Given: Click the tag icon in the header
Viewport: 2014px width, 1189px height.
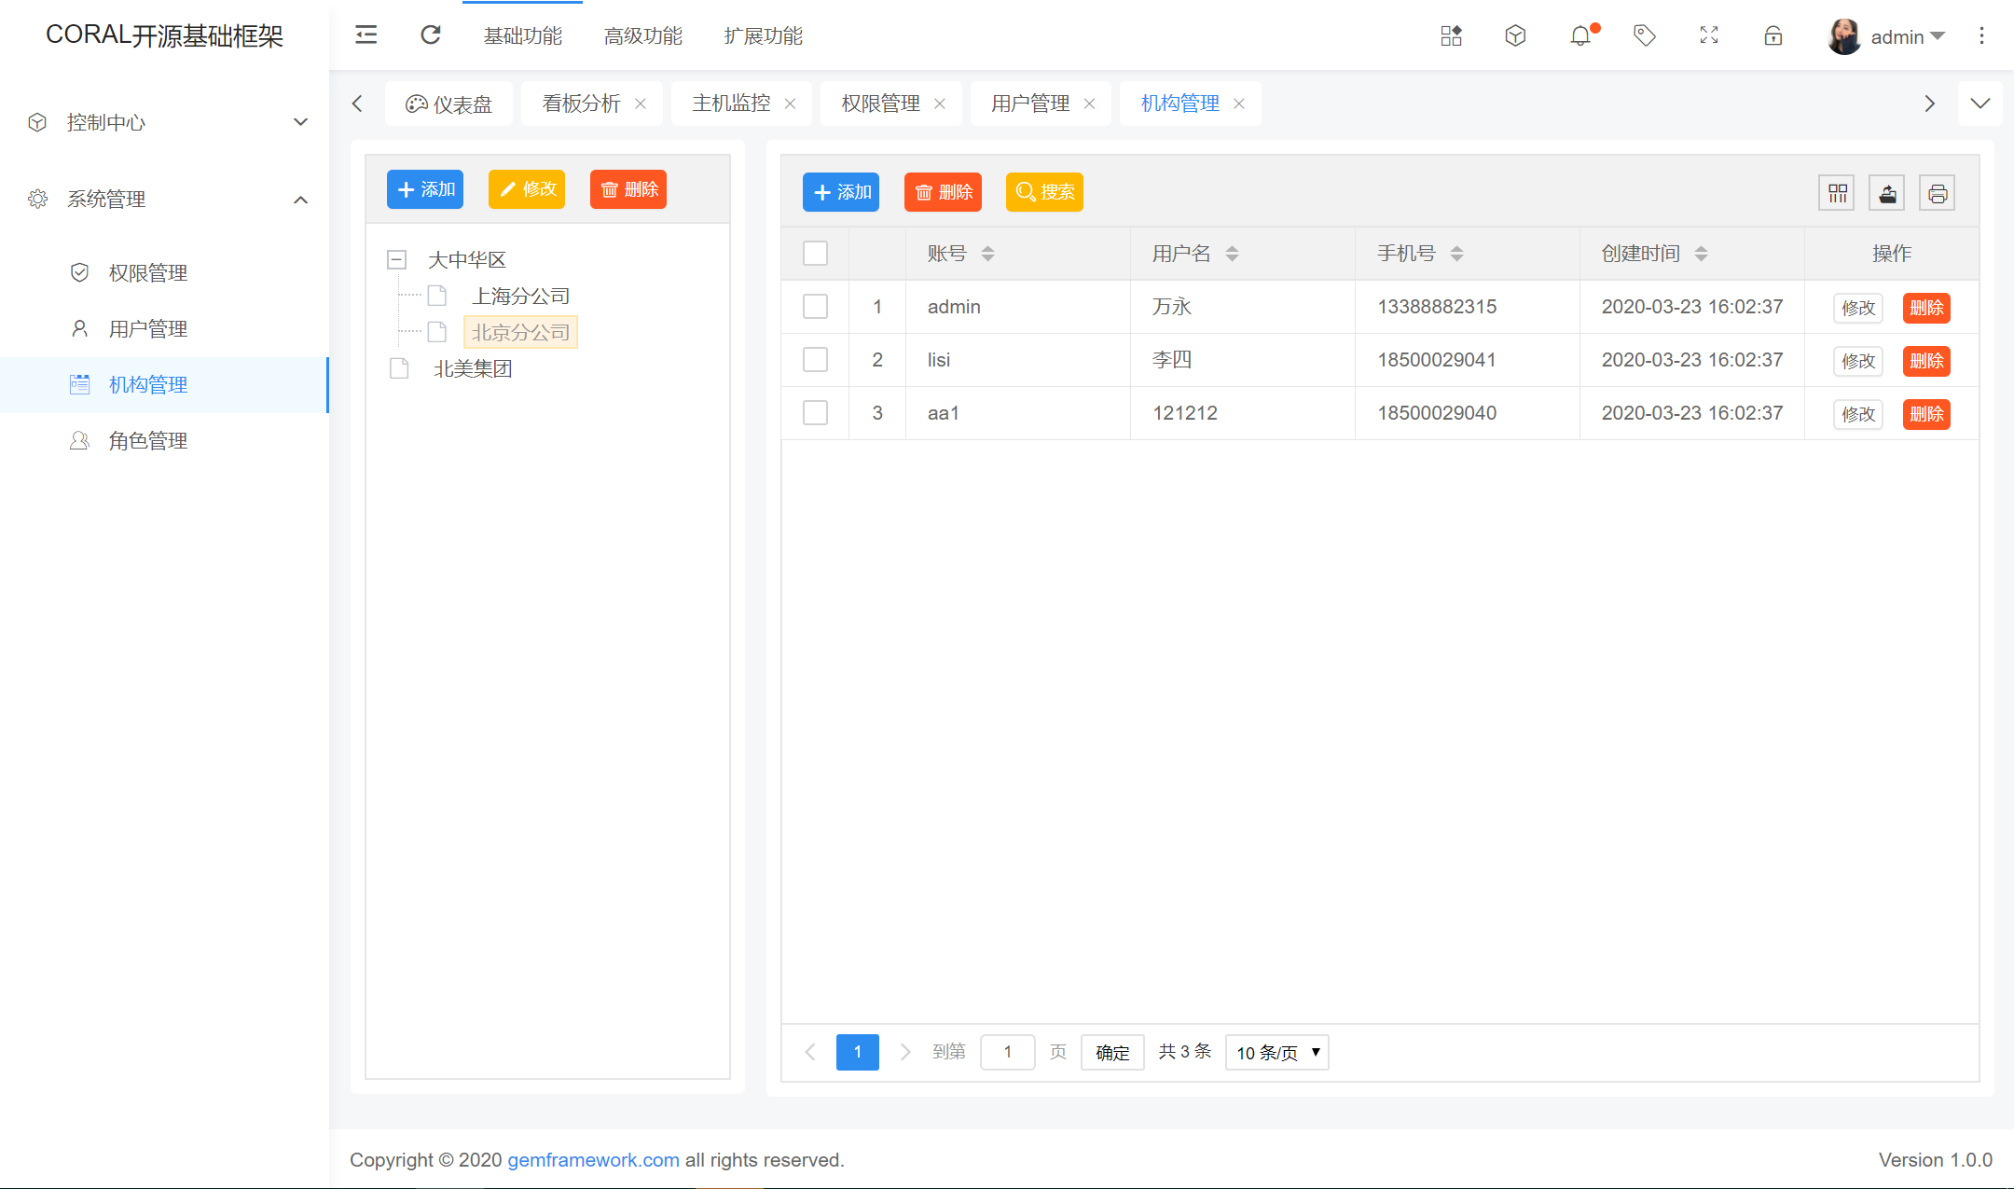Looking at the screenshot, I should pyautogui.click(x=1645, y=35).
